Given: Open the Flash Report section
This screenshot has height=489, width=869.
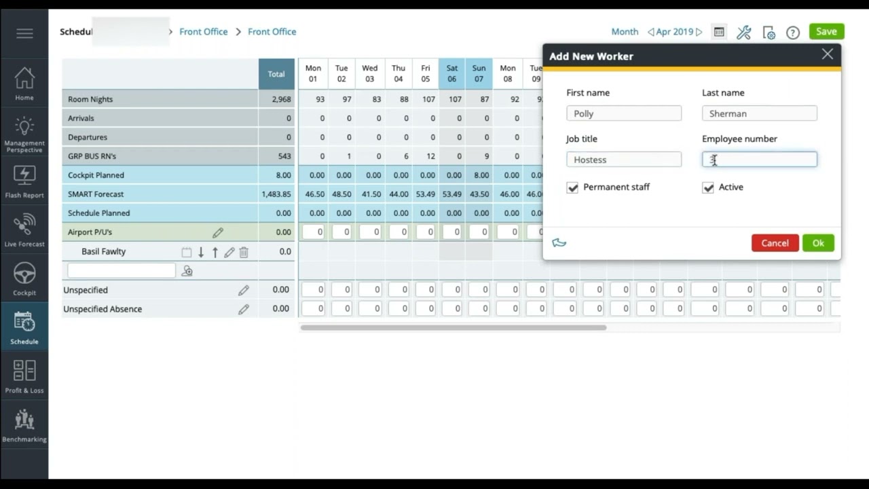Looking at the screenshot, I should (x=24, y=181).
